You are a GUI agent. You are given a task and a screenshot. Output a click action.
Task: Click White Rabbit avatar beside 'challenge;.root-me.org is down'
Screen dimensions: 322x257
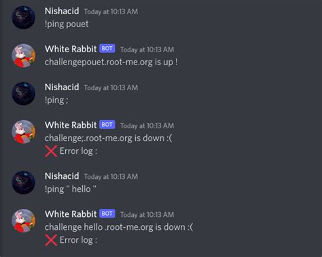[x=23, y=132]
